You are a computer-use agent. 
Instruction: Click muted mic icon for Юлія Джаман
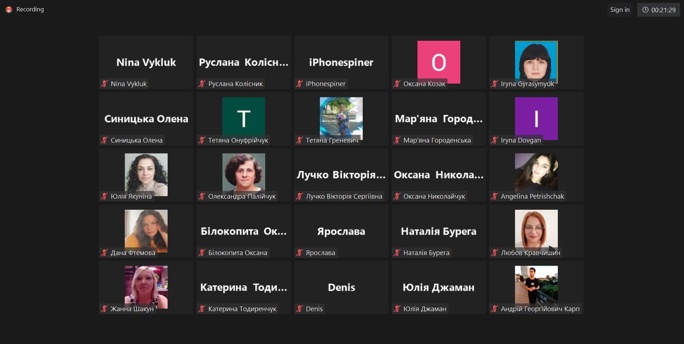click(x=397, y=309)
